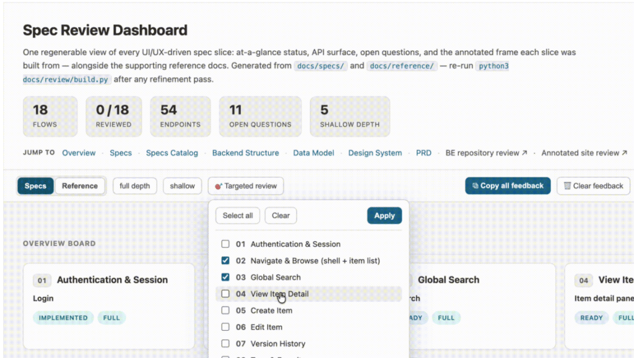Click the docs/reference/ code path
This screenshot has height=358, width=634.
coord(401,66)
